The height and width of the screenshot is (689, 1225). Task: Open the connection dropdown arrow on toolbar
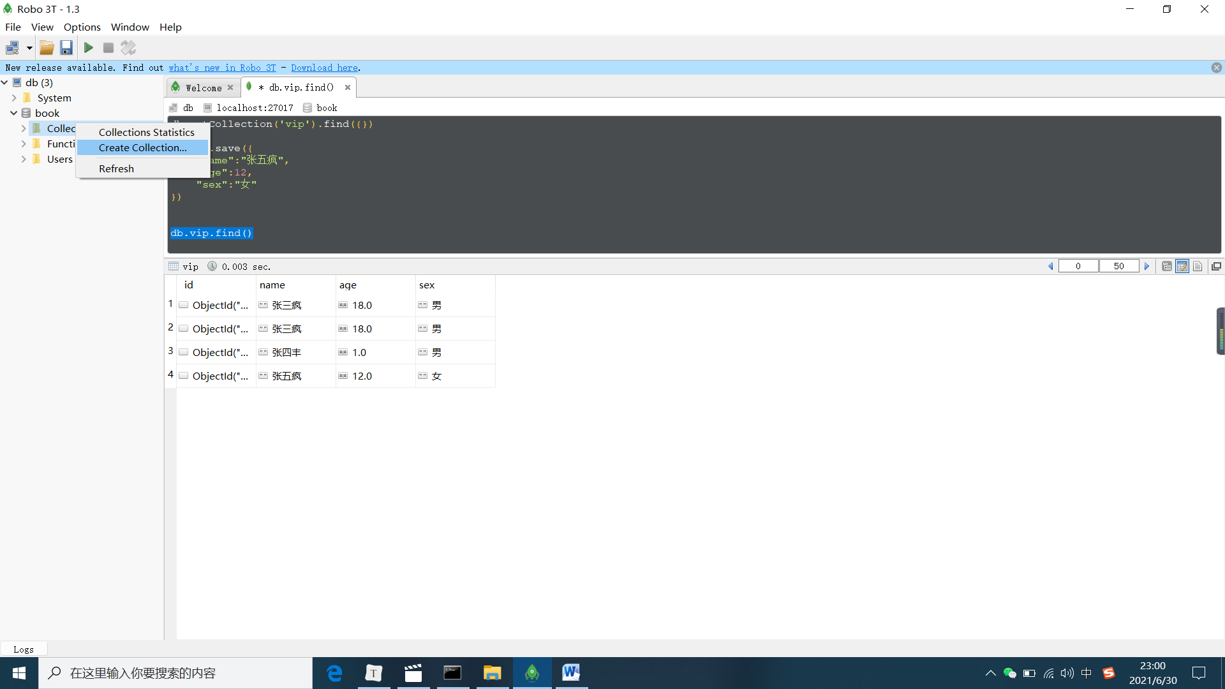coord(29,48)
